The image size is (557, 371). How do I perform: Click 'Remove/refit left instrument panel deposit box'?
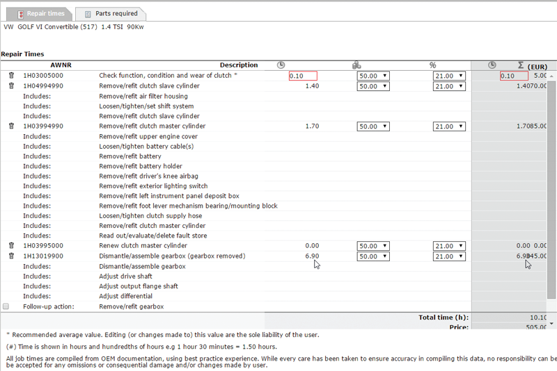[169, 196]
